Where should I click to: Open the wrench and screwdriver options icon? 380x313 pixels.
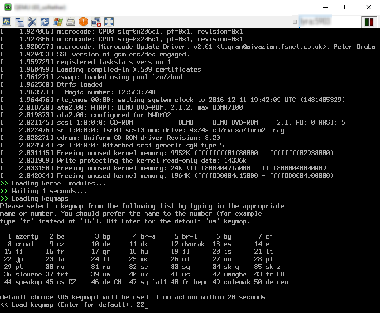click(x=32, y=21)
